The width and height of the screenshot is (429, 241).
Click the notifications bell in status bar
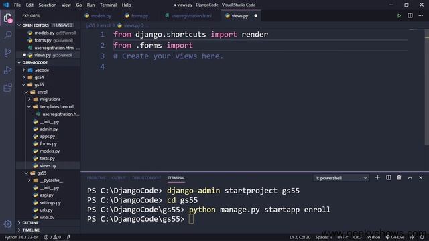click(422, 237)
